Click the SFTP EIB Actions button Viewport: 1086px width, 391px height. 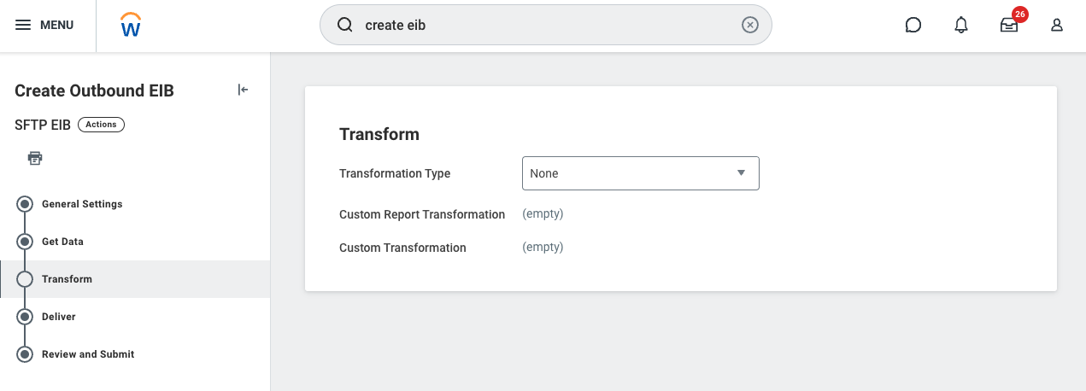[x=101, y=125]
